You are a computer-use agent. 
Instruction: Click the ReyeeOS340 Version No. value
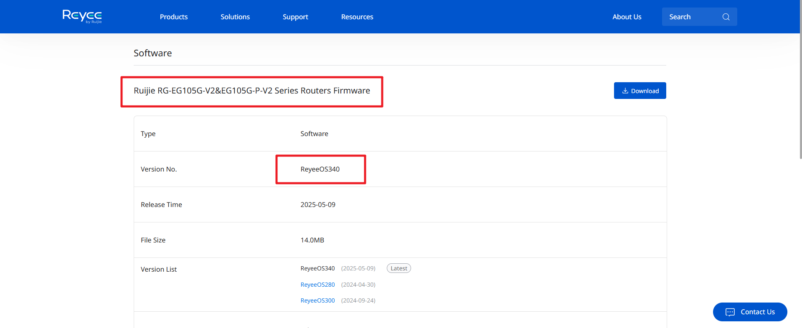(x=320, y=169)
